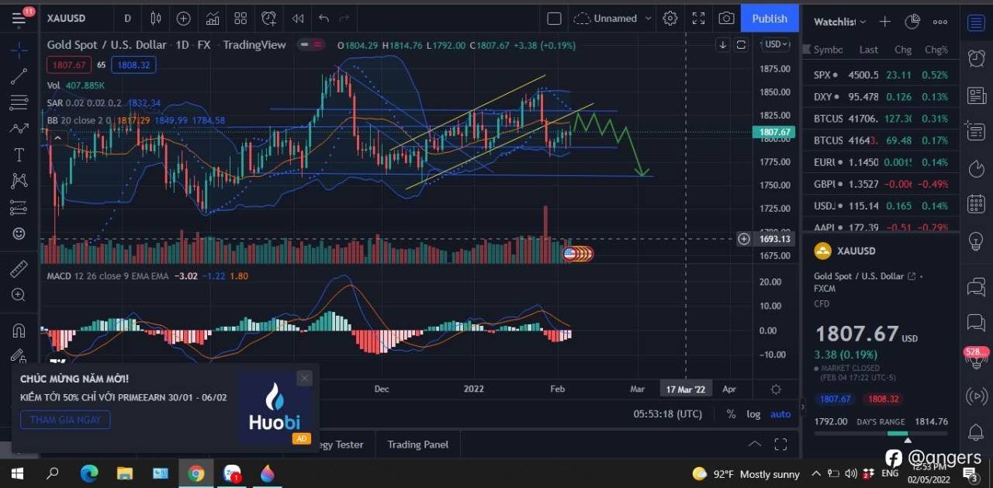Open the prediction and measurement tools
The image size is (993, 488).
[19, 207]
